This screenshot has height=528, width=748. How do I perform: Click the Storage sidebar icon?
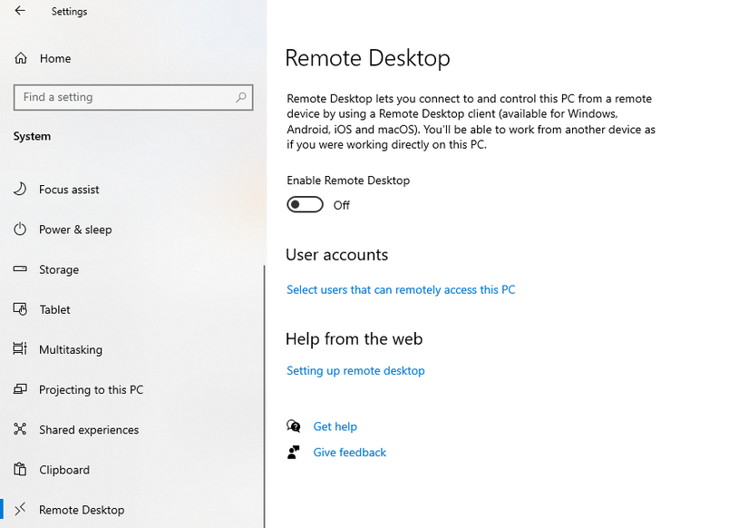(x=20, y=269)
